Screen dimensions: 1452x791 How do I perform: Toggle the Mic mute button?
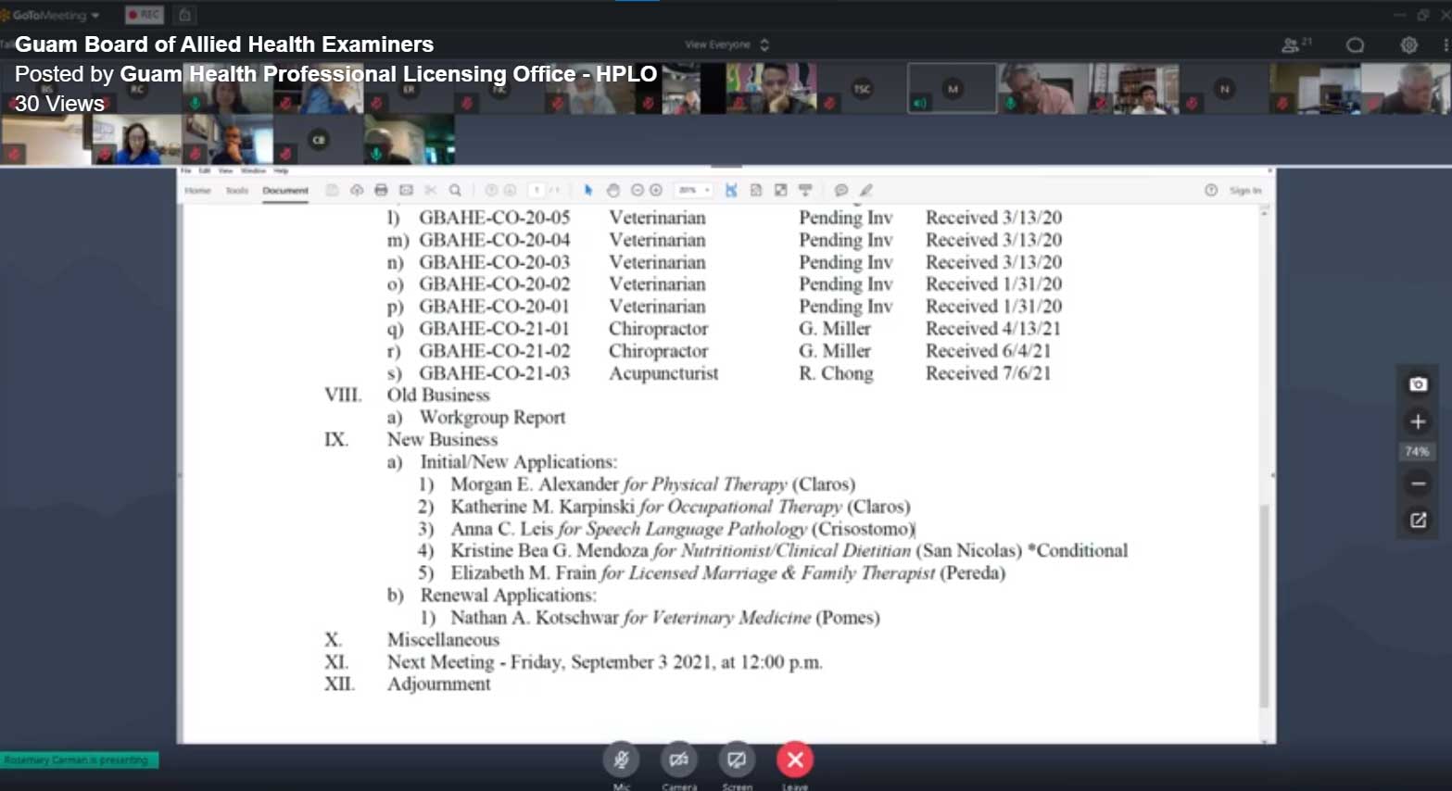pyautogui.click(x=621, y=760)
